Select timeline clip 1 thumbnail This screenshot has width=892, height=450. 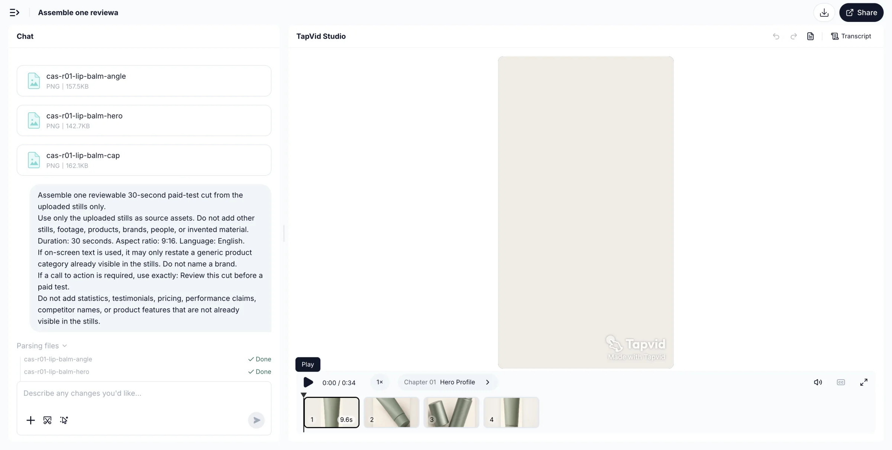332,412
